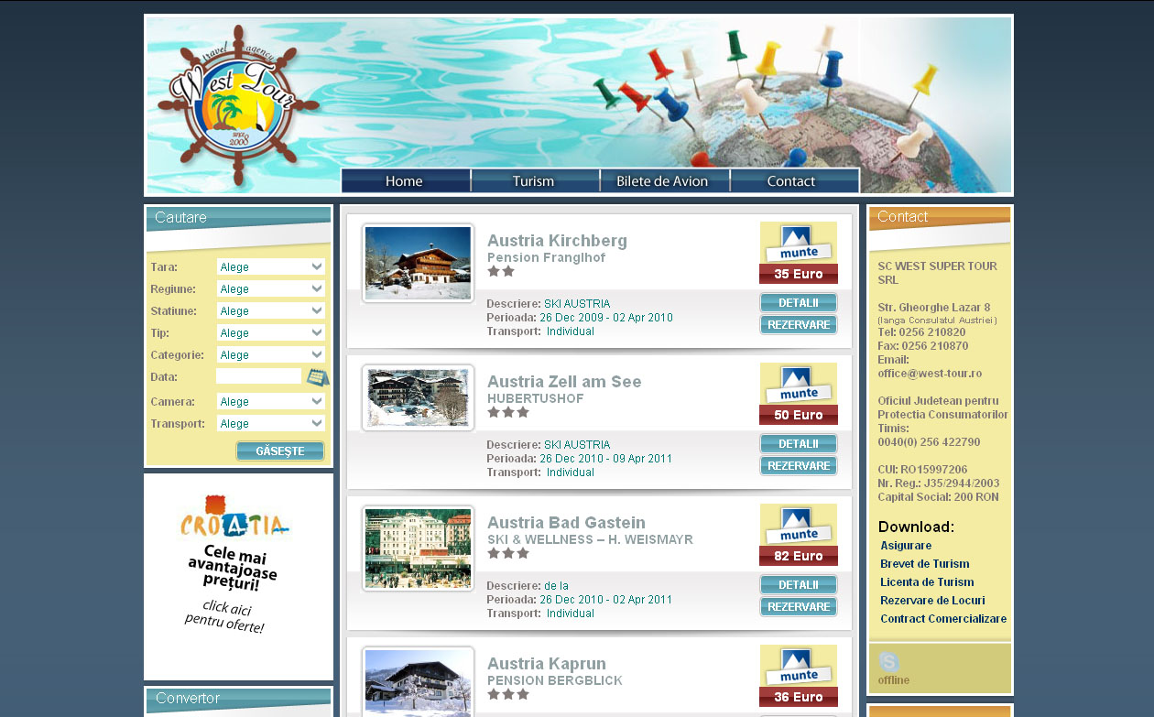Download the Asigurare document
Image resolution: width=1154 pixels, height=717 pixels.
(906, 546)
